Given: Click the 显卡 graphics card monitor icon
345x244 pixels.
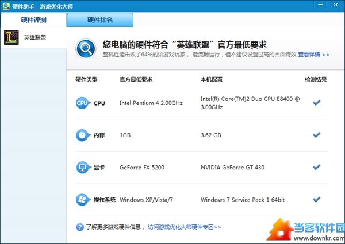Looking at the screenshot, I should tap(82, 168).
